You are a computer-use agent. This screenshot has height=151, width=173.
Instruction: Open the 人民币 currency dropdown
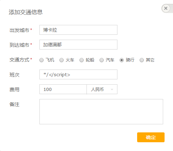coord(102,89)
